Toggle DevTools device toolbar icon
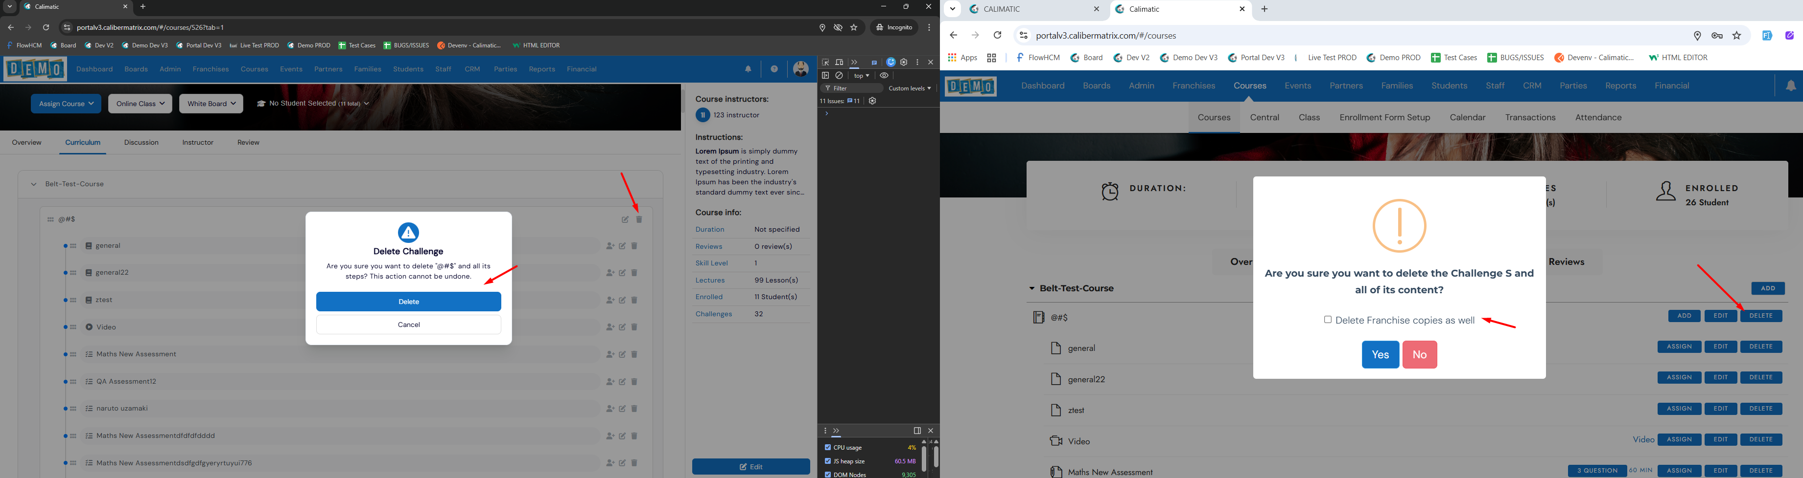The image size is (1803, 478). pyautogui.click(x=839, y=62)
